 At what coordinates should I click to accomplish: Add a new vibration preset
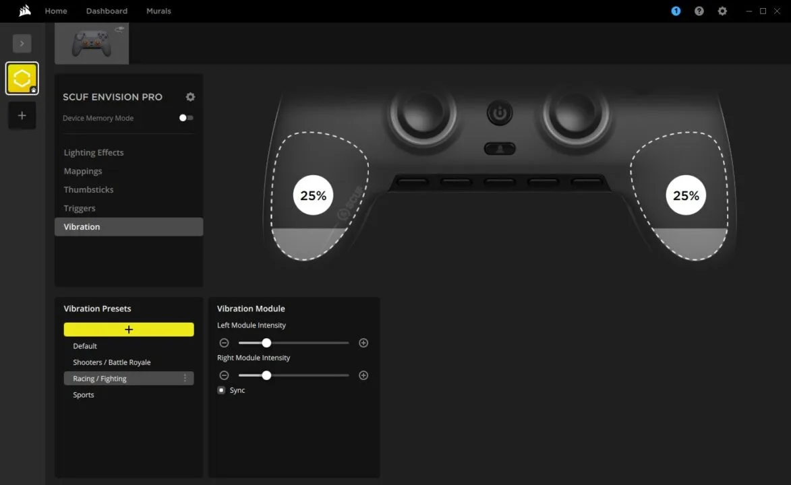click(x=128, y=329)
